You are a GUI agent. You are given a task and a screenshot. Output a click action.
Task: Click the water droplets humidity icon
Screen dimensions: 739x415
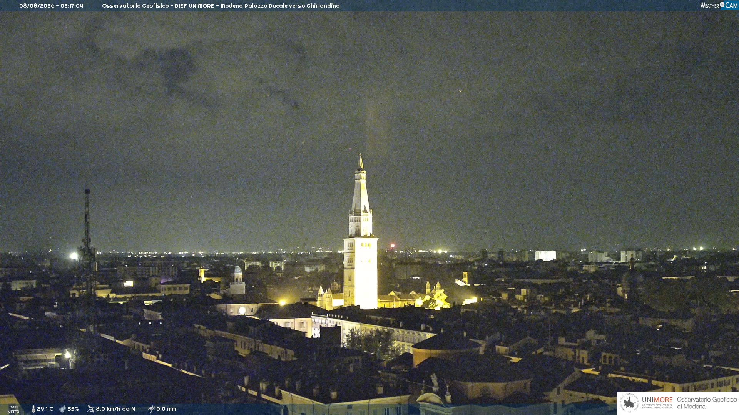click(62, 409)
